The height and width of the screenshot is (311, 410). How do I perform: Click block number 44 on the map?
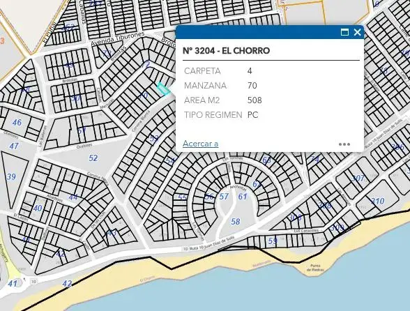coord(73,197)
